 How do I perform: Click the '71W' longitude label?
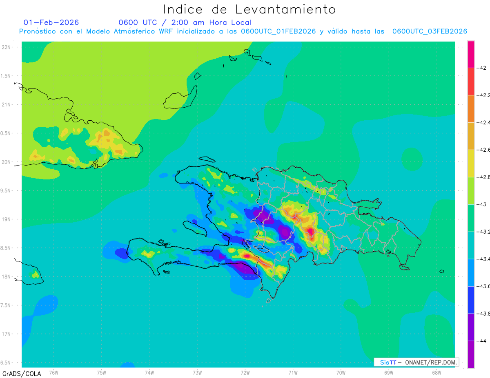point(293,372)
